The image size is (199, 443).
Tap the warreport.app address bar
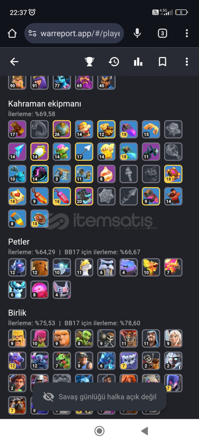[74, 33]
